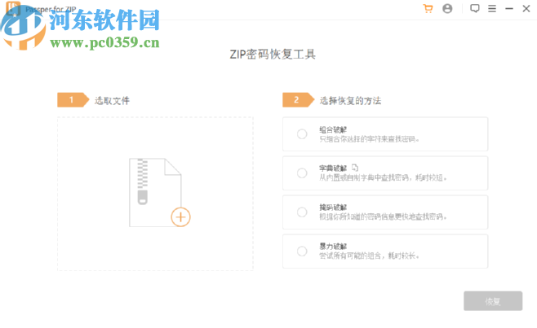The height and width of the screenshot is (328, 537).
Task: Click the orange plus to add file
Action: pyautogui.click(x=180, y=216)
